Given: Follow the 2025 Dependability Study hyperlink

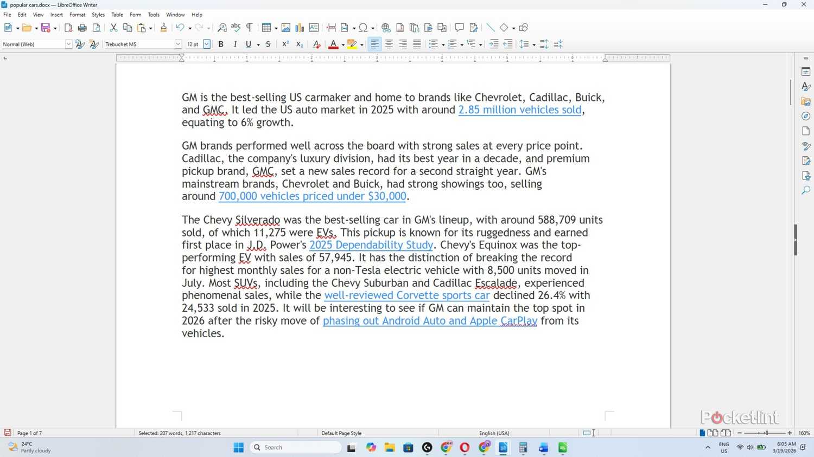Looking at the screenshot, I should (x=371, y=245).
